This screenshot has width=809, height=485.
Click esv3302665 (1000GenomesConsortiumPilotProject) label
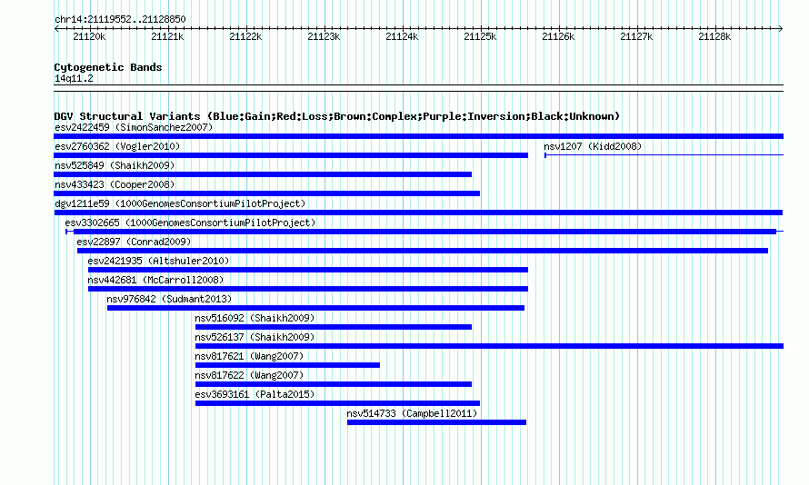click(190, 223)
